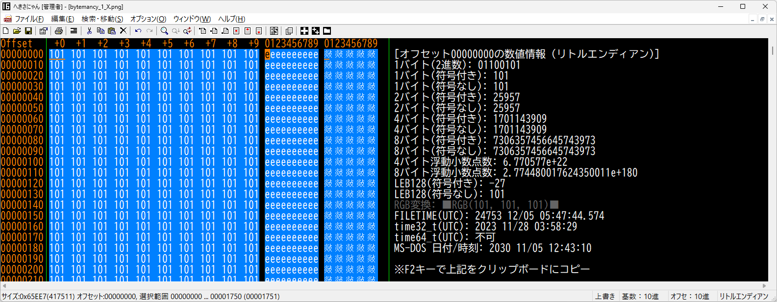
Task: Click the Offset column header
Action: (17, 44)
